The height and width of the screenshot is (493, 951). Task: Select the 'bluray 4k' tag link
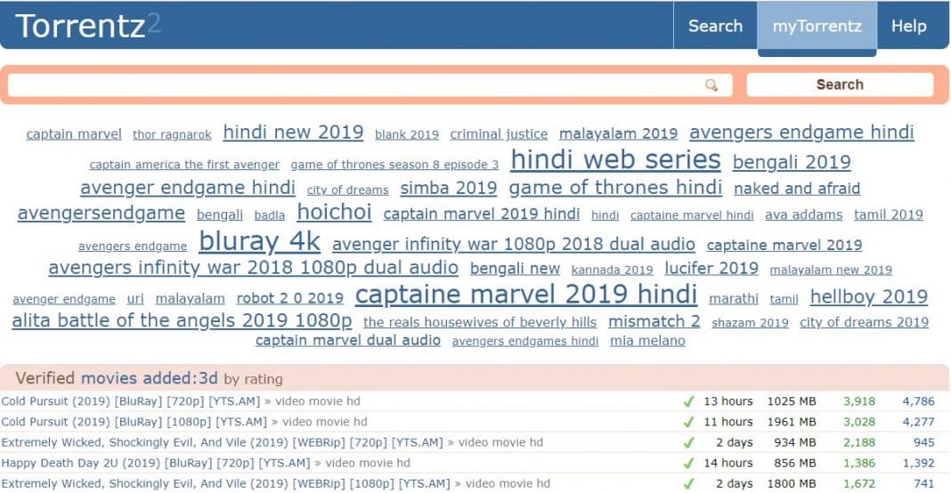259,241
